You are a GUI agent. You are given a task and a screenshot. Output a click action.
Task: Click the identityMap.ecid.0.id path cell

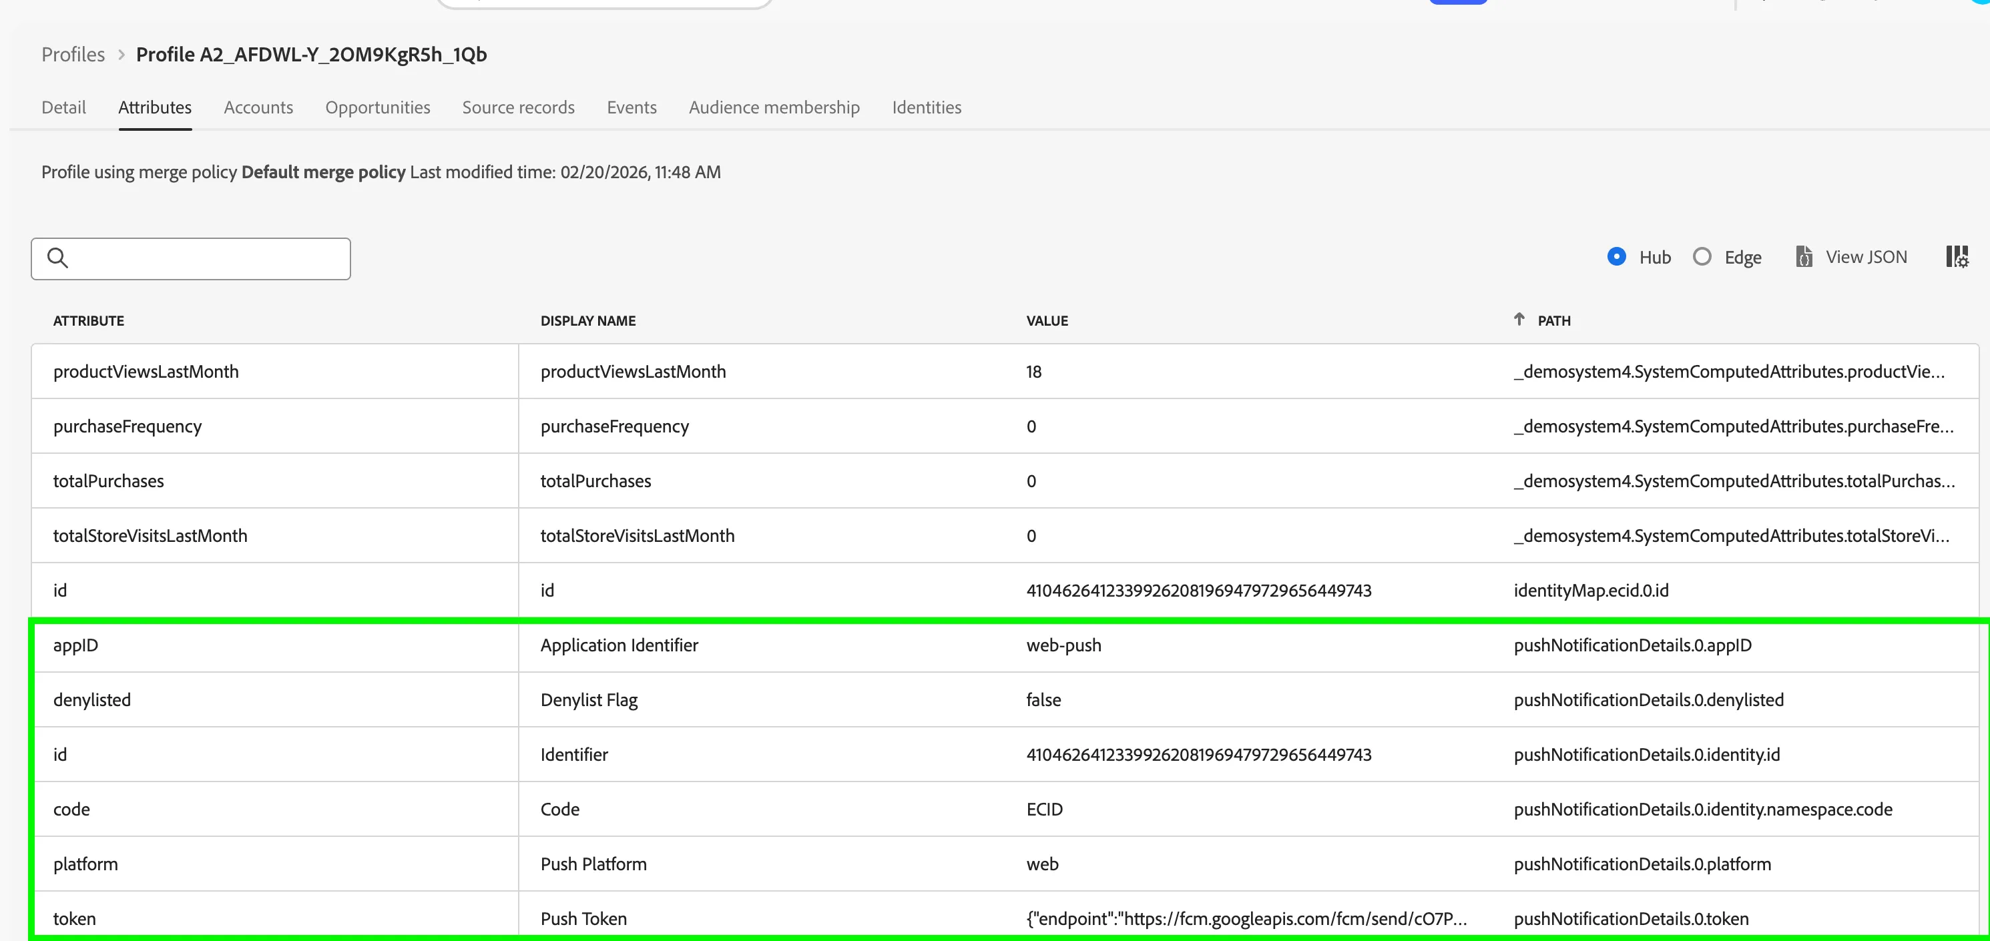point(1591,591)
